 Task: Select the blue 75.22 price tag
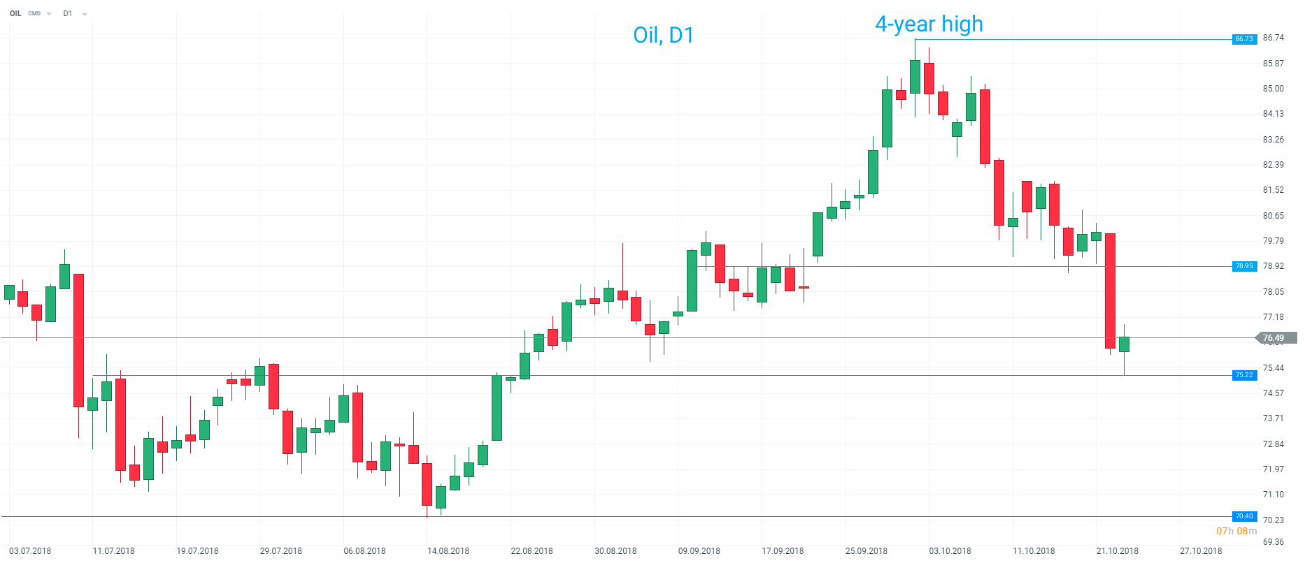point(1244,375)
